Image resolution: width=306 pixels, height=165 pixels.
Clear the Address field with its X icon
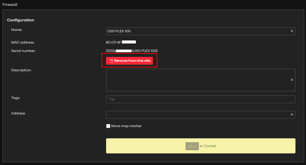tap(292, 115)
